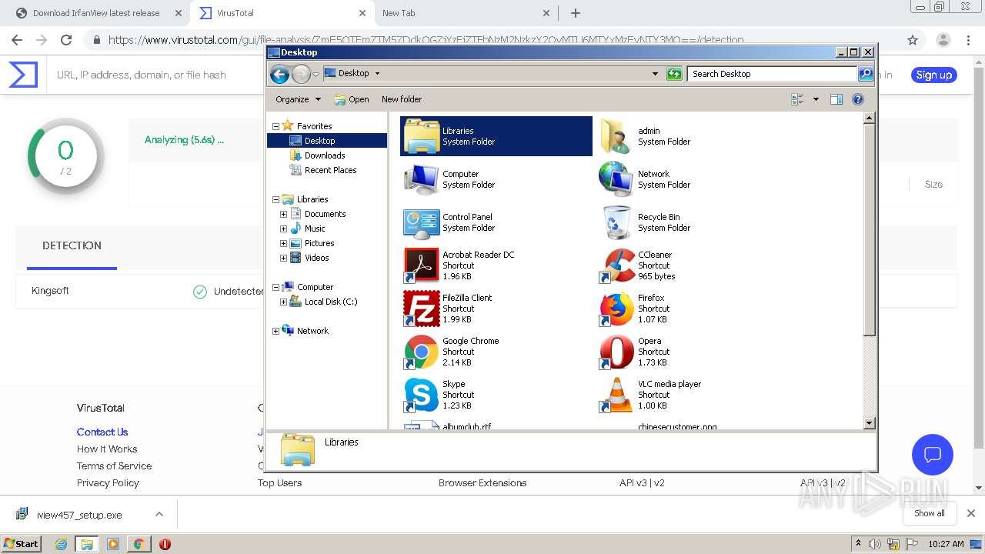Click the Search Desktop input field
This screenshot has height=554, width=985.
pos(772,74)
